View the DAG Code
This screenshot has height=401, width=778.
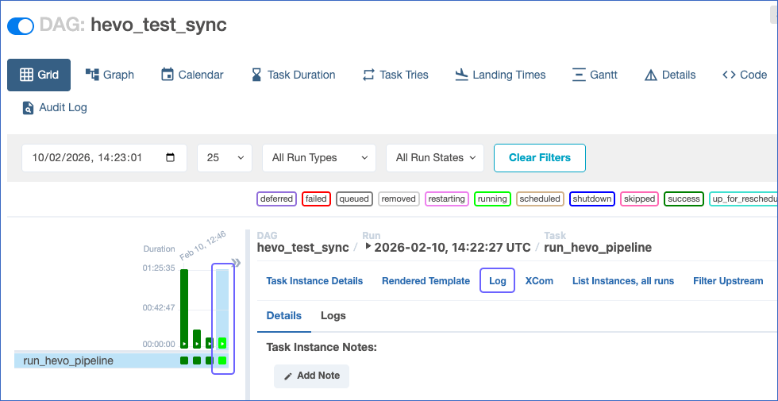(745, 75)
